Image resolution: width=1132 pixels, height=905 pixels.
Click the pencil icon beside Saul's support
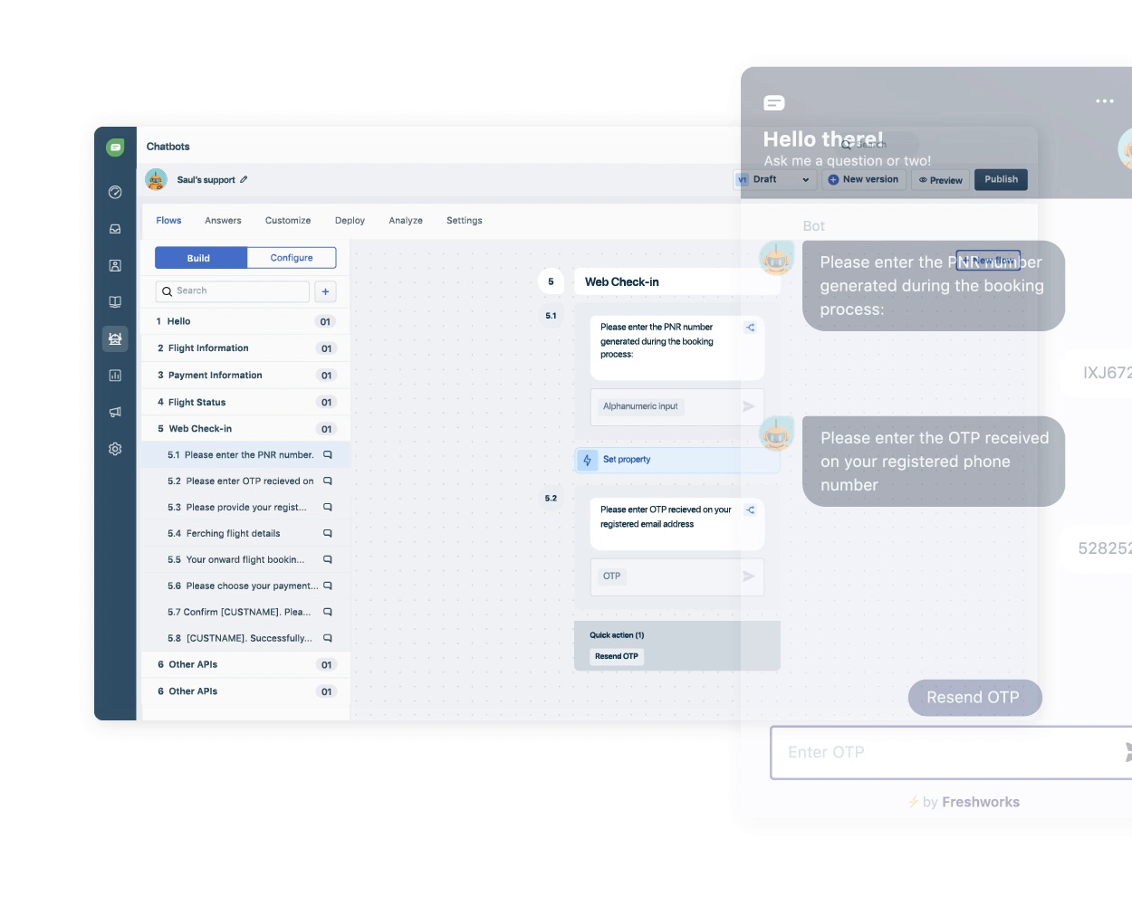coord(244,179)
